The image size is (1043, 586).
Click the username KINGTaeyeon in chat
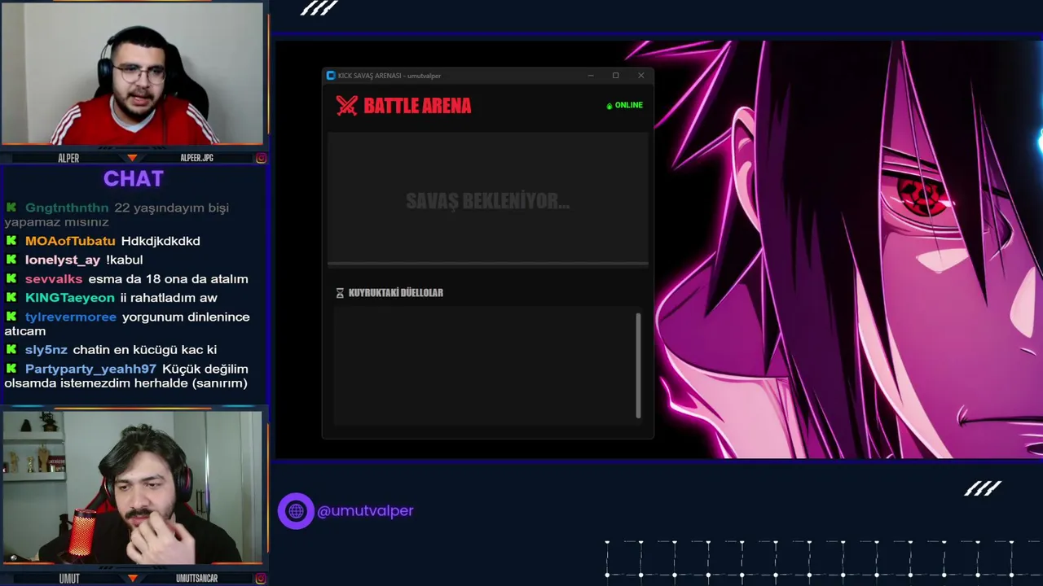pos(70,298)
